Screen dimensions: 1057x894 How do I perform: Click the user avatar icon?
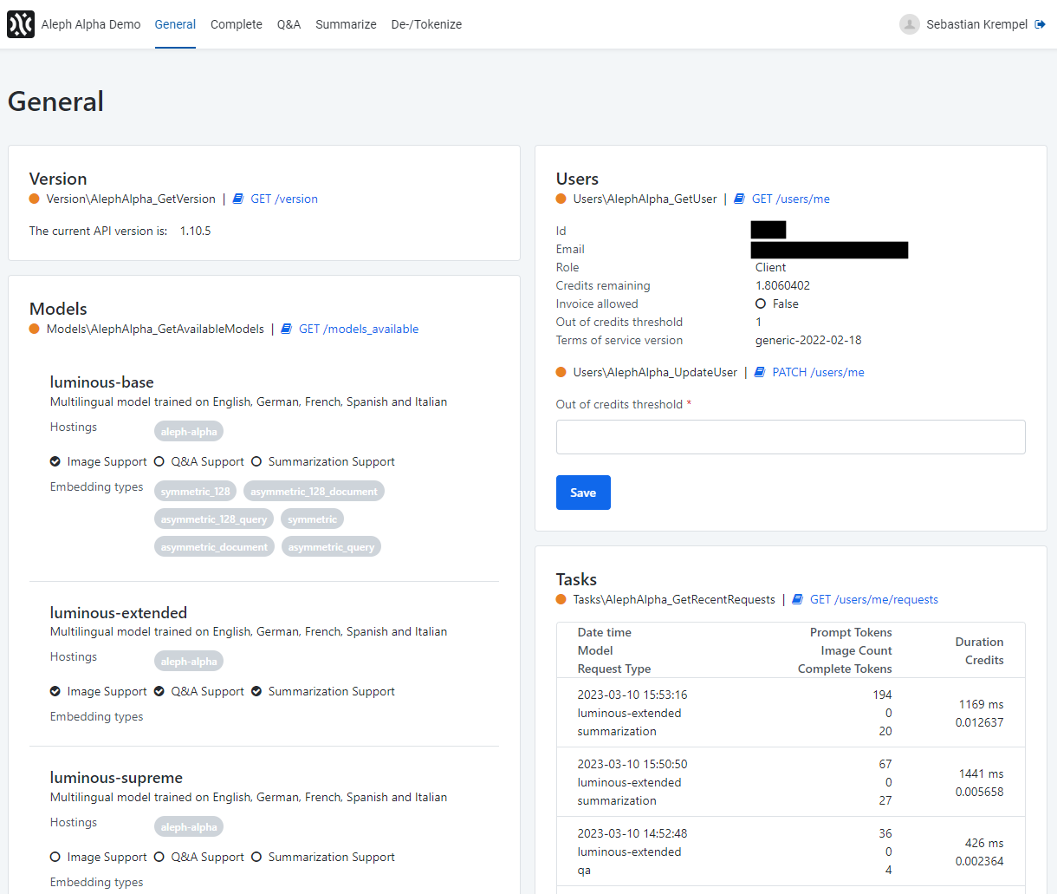click(x=909, y=24)
